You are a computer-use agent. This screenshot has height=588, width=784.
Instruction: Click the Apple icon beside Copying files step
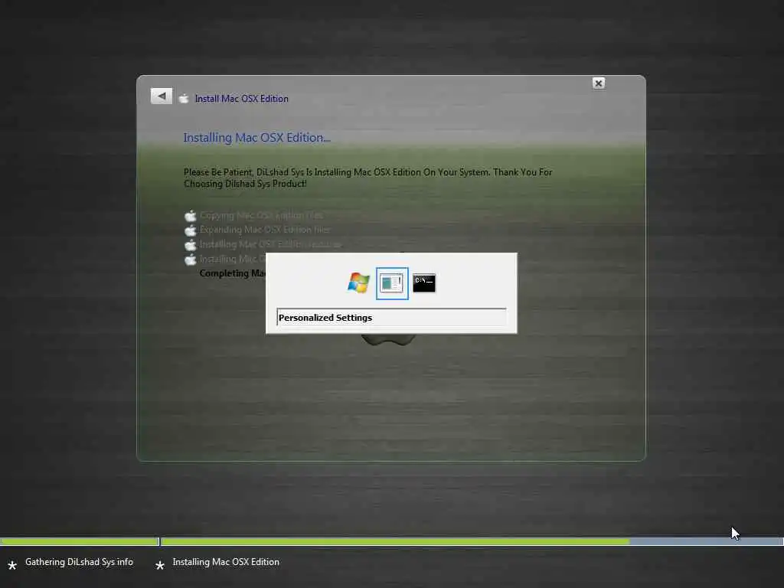pos(191,216)
